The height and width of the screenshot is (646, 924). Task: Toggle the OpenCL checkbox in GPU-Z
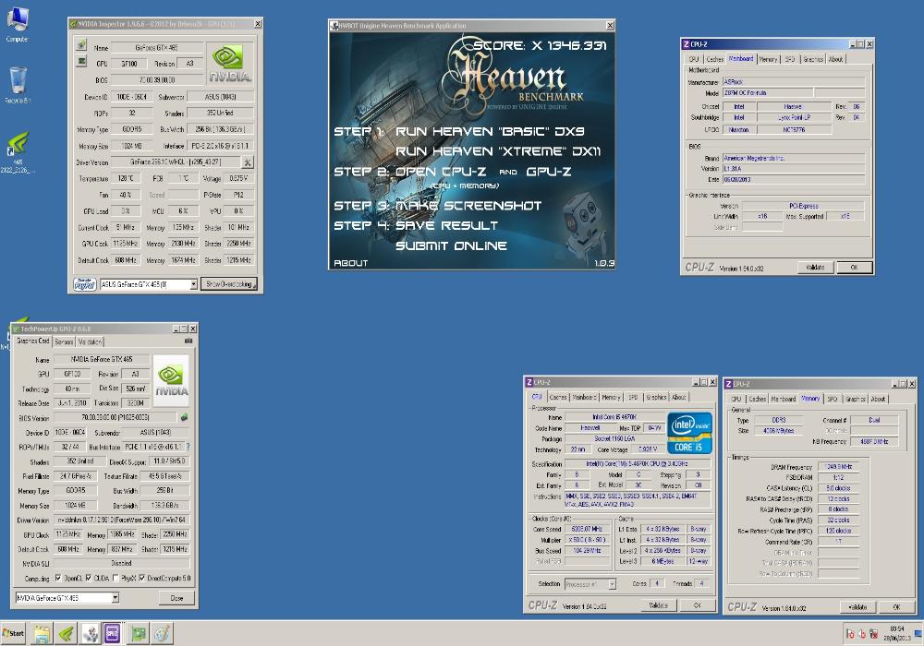tap(57, 578)
